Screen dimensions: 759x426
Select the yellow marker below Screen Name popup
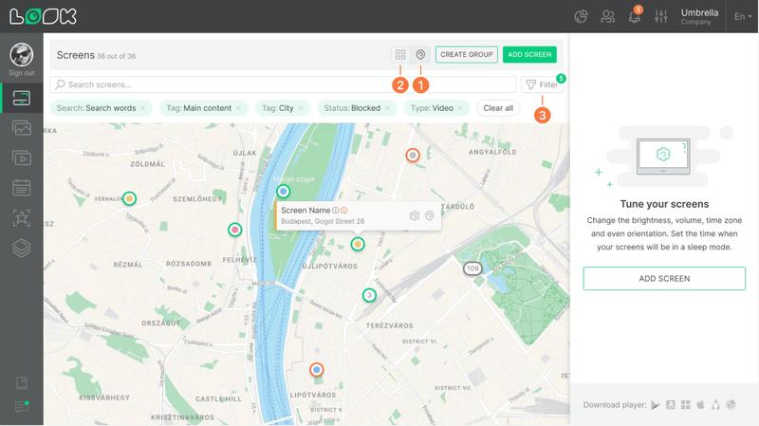pyautogui.click(x=358, y=244)
